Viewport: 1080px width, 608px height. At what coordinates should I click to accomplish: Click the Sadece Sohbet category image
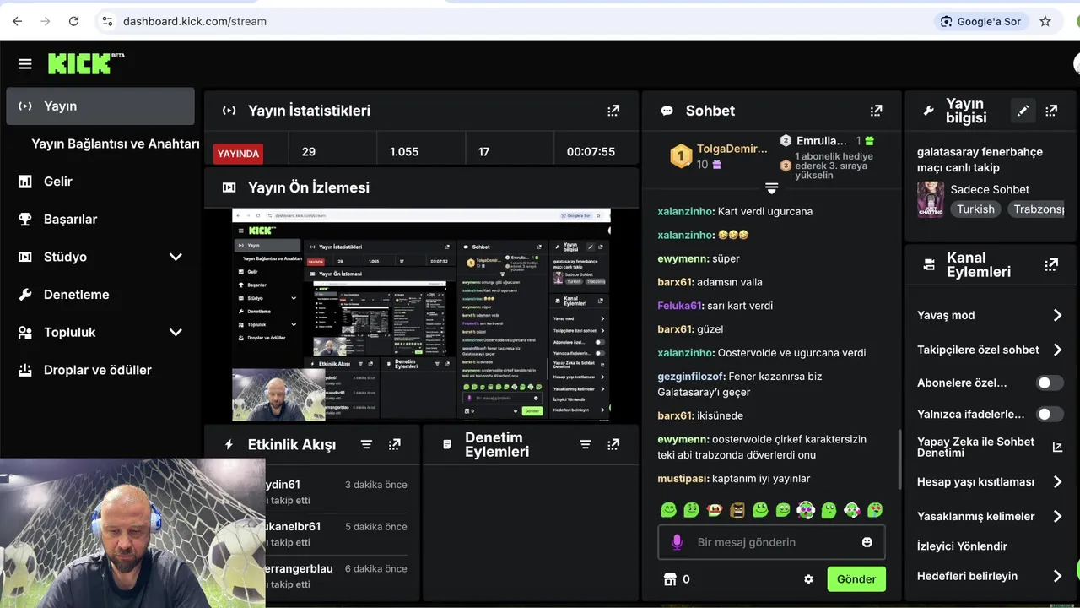point(931,199)
